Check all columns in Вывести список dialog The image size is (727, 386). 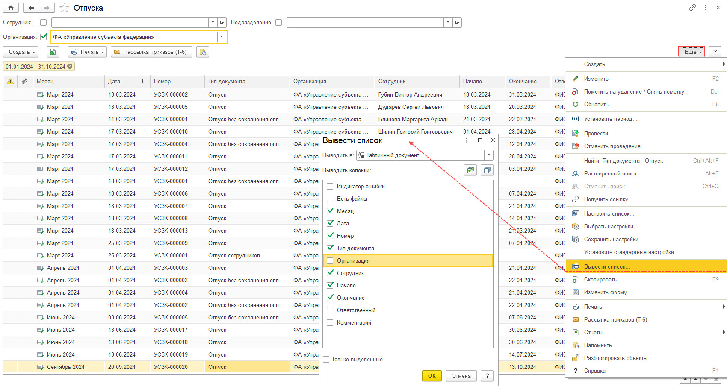[x=470, y=170]
